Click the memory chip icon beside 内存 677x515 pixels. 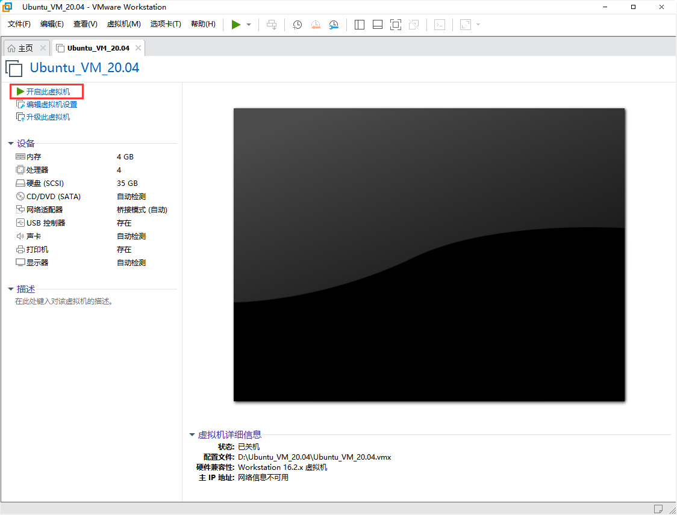[20, 156]
